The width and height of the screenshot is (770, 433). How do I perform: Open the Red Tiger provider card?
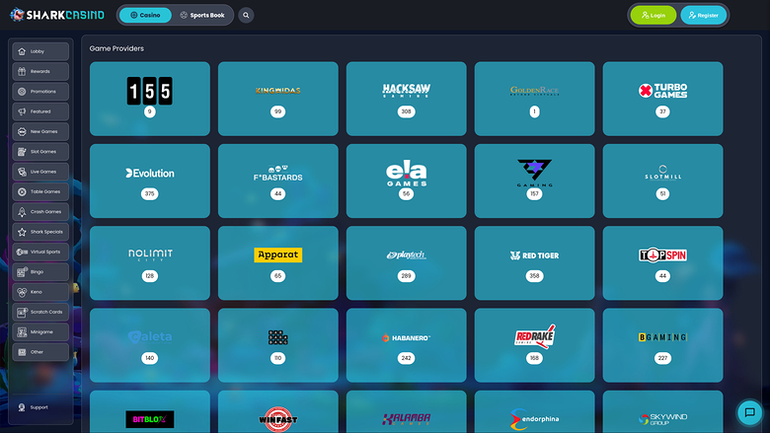534,262
